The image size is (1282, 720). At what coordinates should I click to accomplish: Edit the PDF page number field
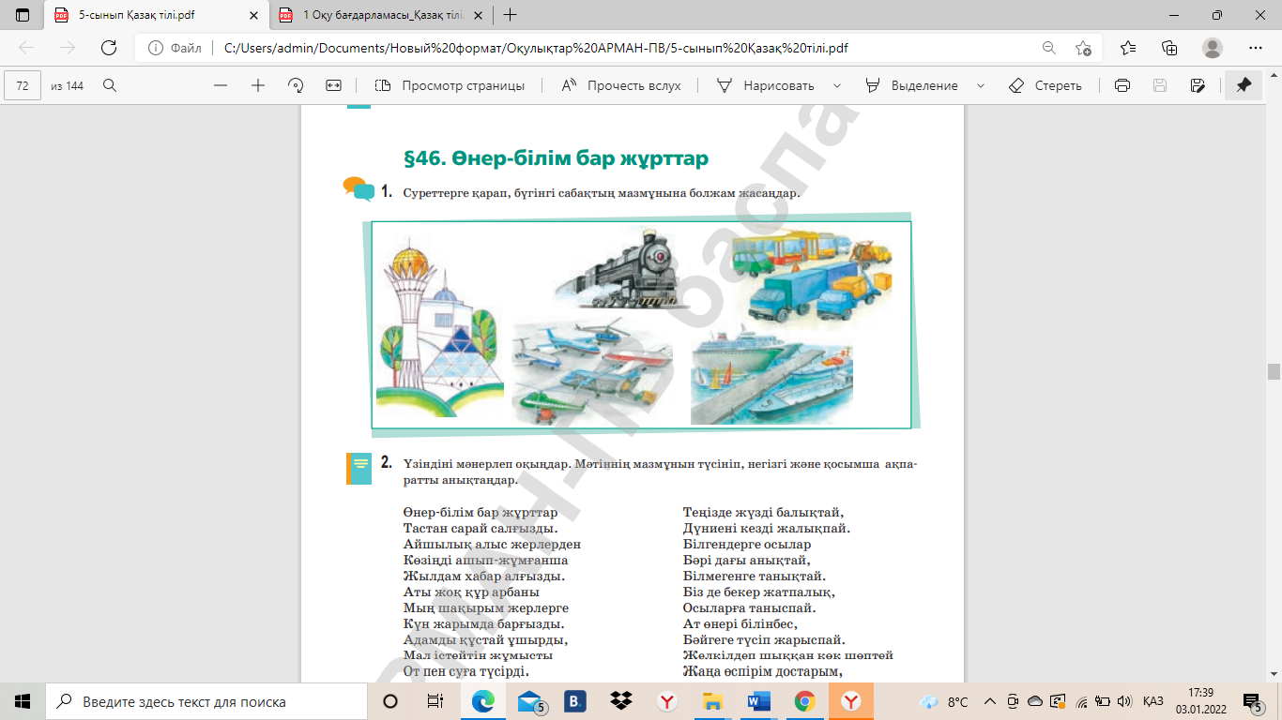[x=23, y=85]
